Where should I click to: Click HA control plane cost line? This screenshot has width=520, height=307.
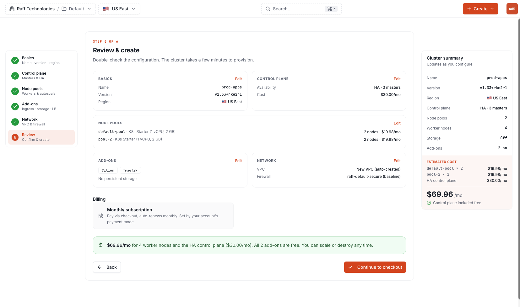[467, 181]
